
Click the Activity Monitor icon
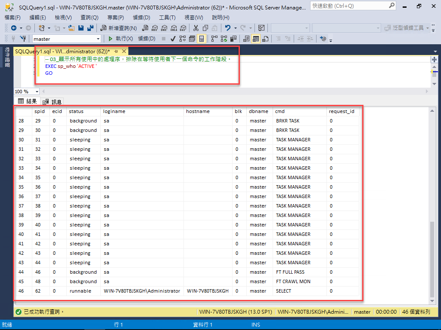(x=261, y=28)
